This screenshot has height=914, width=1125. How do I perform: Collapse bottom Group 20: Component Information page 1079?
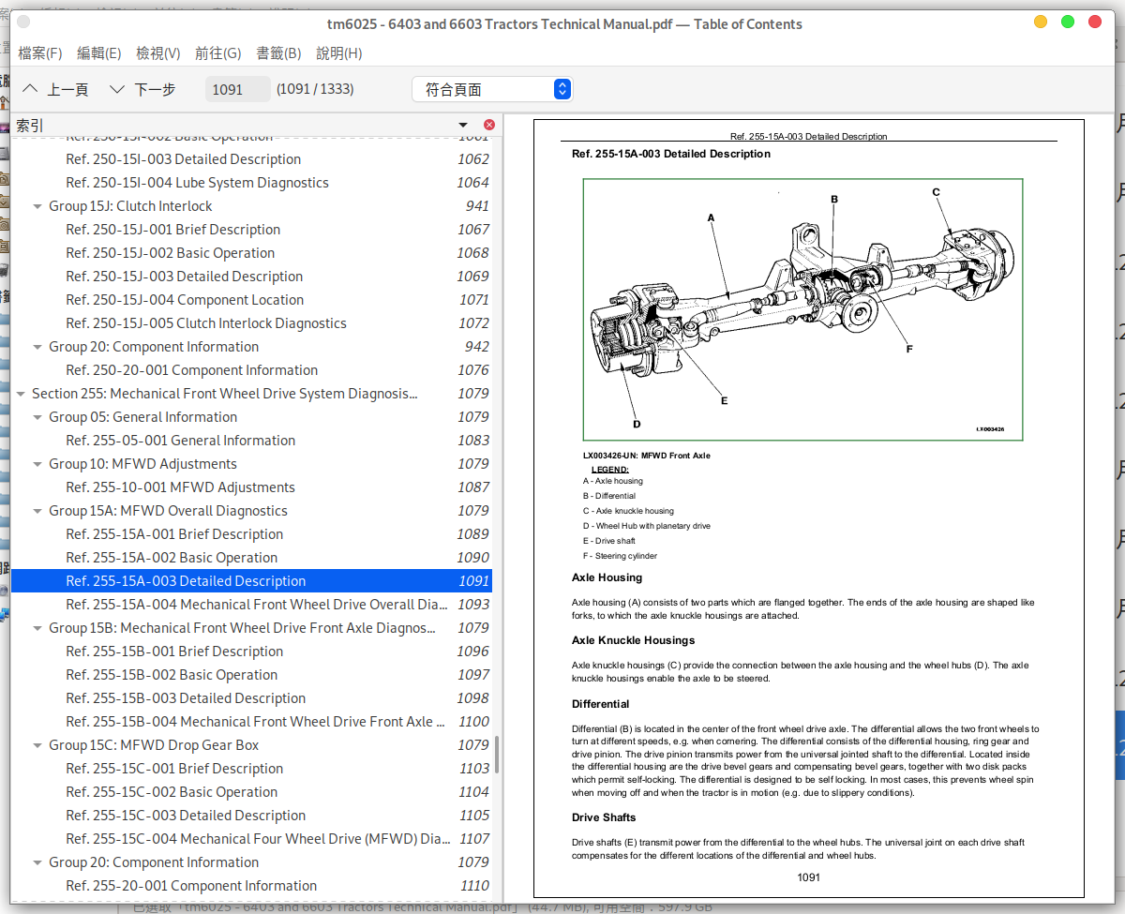point(37,862)
